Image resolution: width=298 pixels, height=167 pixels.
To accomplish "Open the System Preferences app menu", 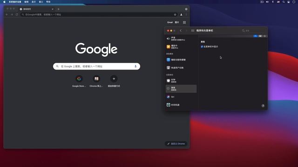I will (x=15, y=2).
